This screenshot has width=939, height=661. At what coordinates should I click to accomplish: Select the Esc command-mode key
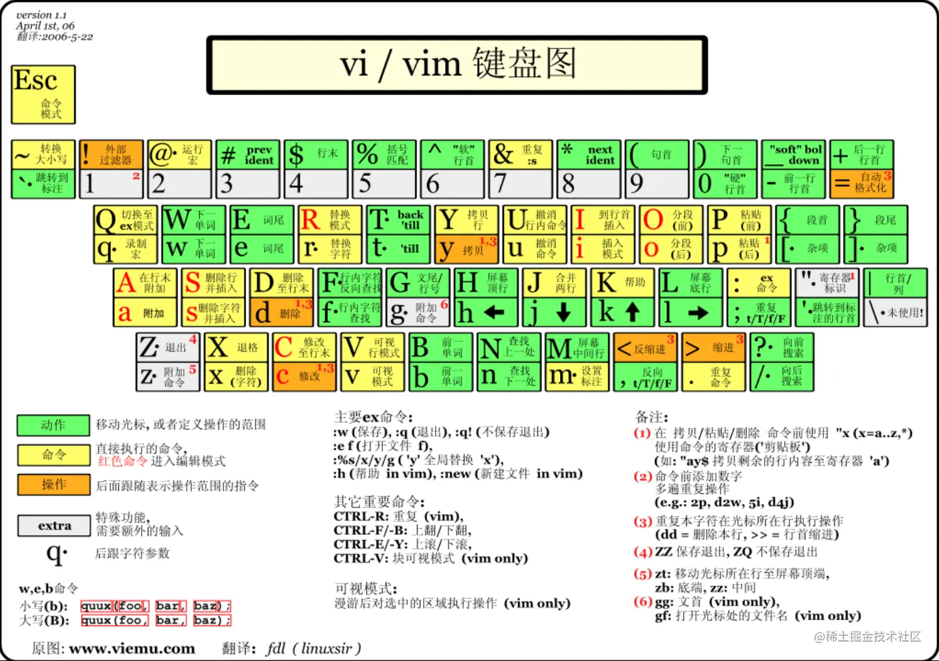[42, 93]
